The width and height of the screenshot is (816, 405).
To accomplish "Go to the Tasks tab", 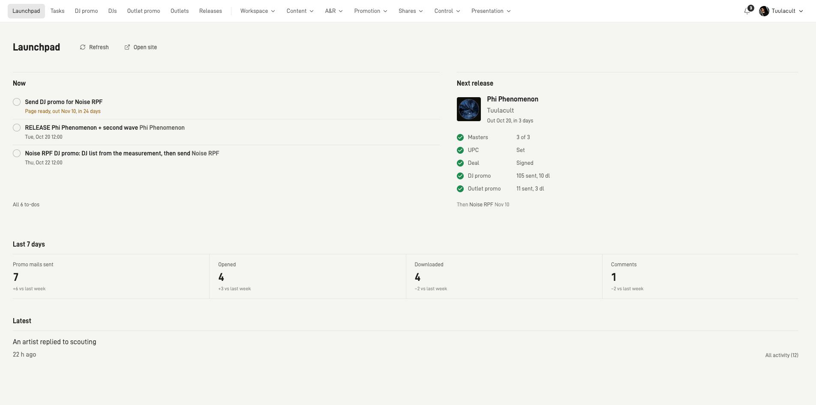I will (57, 11).
